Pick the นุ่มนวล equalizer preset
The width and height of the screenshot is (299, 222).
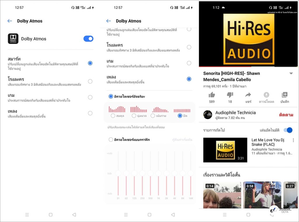point(134,116)
